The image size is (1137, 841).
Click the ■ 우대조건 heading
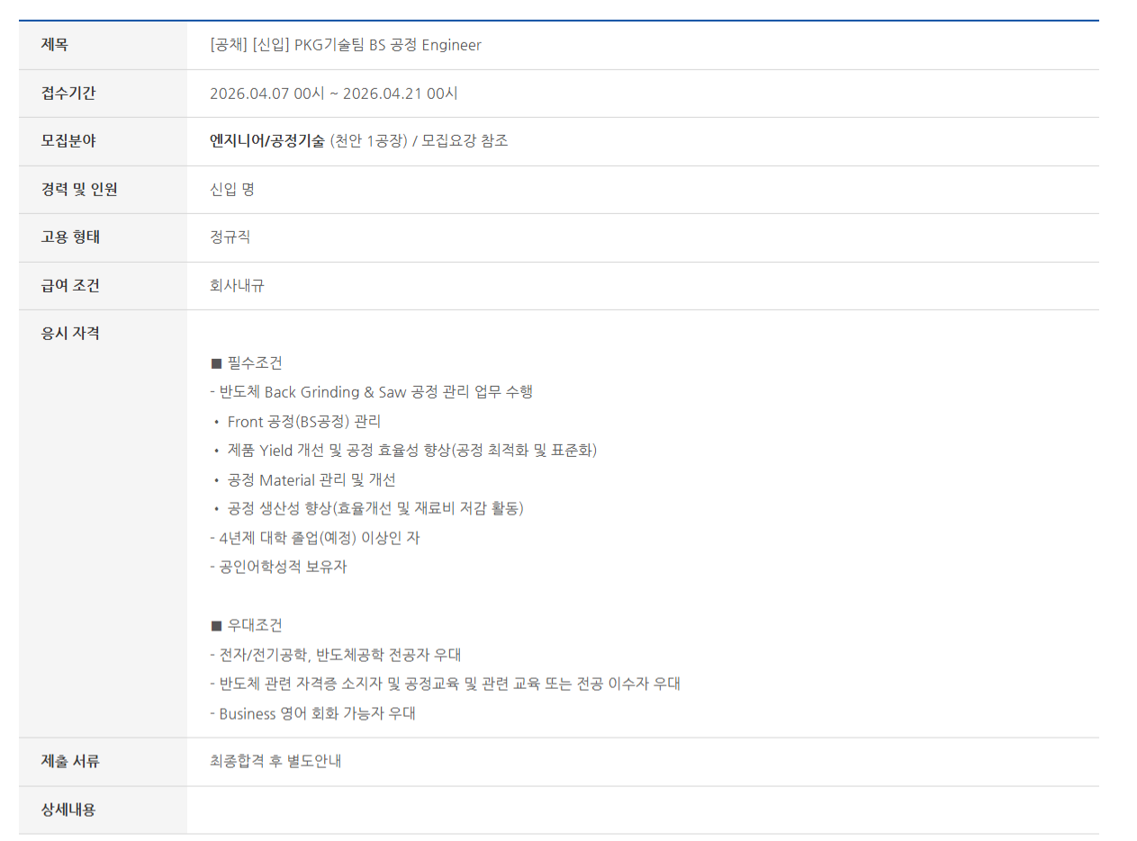[x=246, y=625]
